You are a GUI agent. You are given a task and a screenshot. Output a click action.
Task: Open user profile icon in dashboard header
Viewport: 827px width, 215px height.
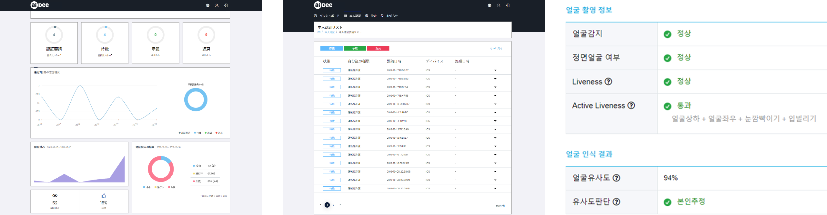coord(217,5)
